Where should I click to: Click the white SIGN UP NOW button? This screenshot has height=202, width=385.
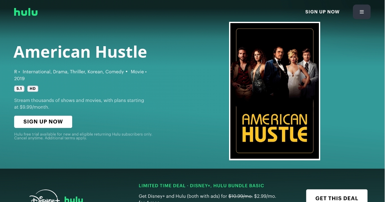click(x=43, y=122)
